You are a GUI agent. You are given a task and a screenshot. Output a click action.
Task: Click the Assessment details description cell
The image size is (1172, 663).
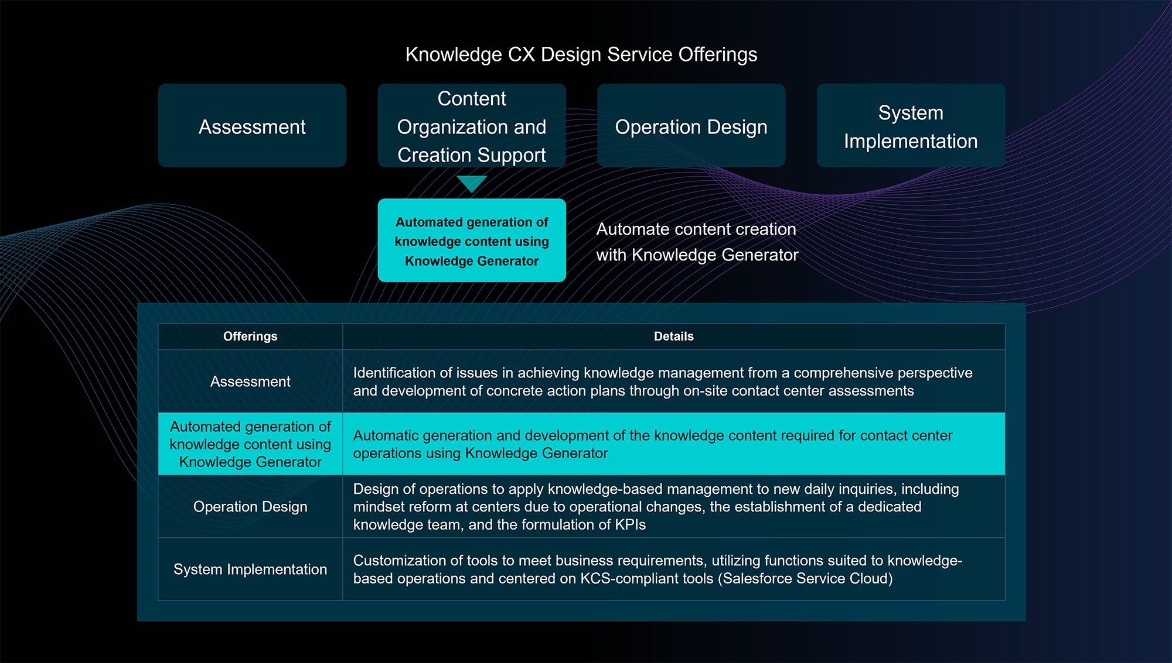[662, 382]
